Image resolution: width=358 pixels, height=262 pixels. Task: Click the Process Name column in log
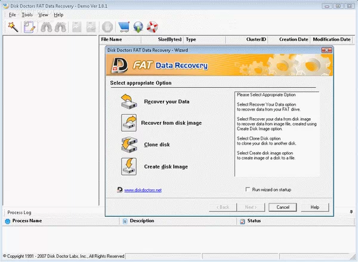pos(27,221)
